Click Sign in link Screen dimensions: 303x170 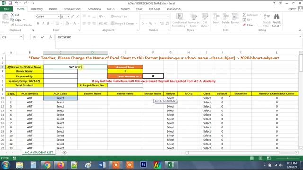tap(292, 8)
